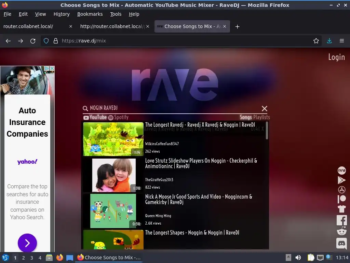Image resolution: width=350 pixels, height=263 pixels.
Task: Select 'The Longest Shapes - Noggin & Noggin' title
Action: tap(192, 233)
